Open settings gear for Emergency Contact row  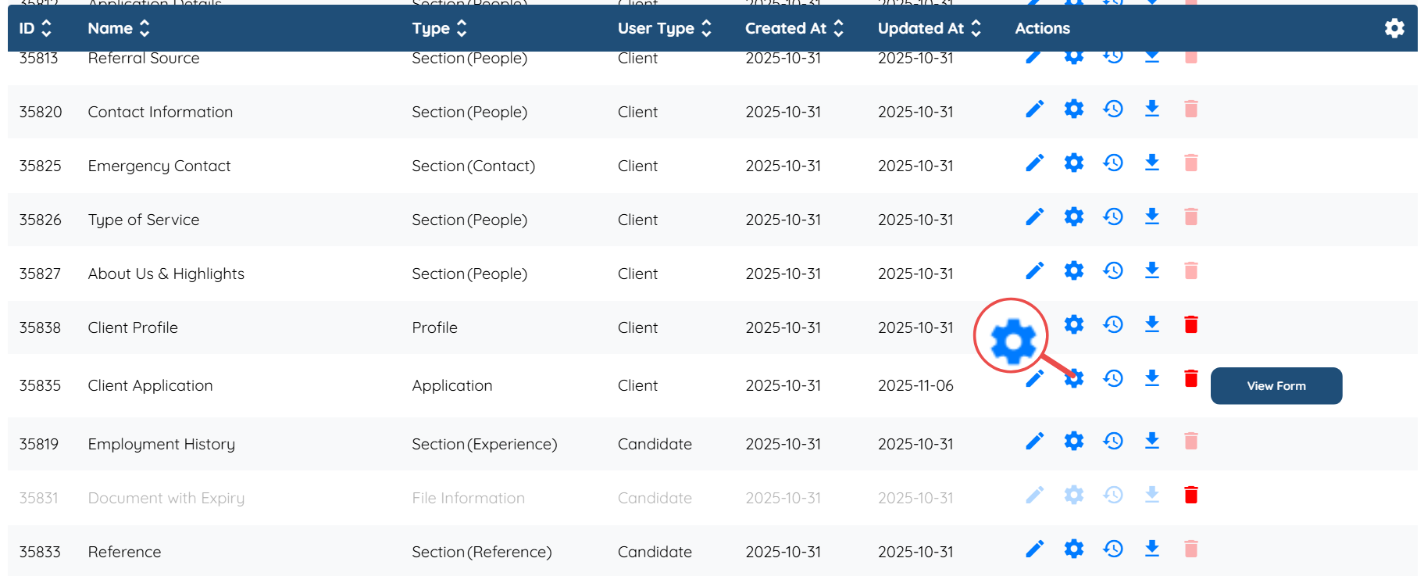(1074, 163)
